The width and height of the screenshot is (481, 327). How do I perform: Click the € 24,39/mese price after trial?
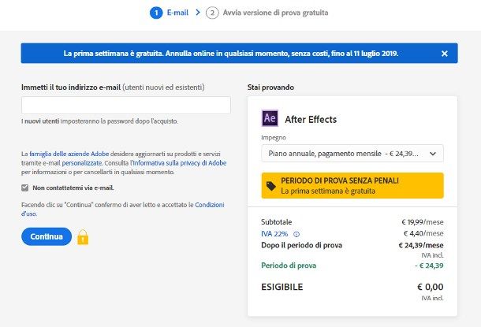420,245
